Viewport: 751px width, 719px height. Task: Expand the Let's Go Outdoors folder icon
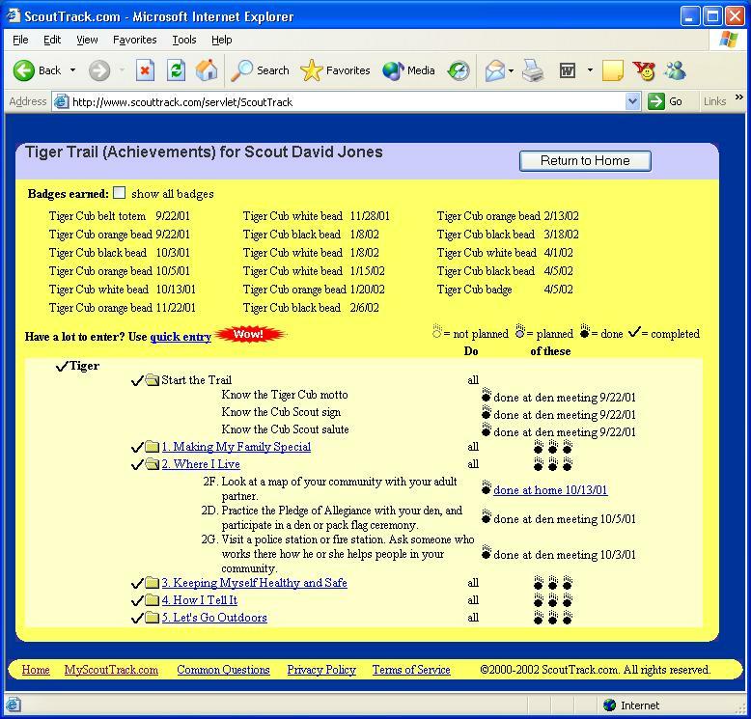click(153, 618)
